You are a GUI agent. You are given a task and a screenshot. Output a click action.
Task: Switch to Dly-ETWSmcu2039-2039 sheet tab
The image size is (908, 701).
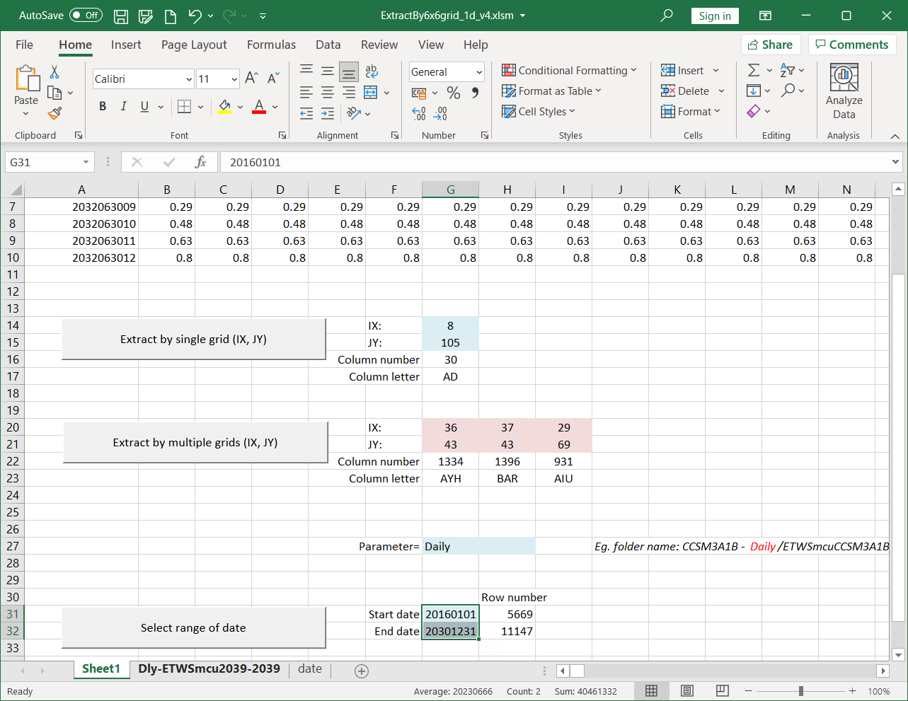[x=209, y=668]
